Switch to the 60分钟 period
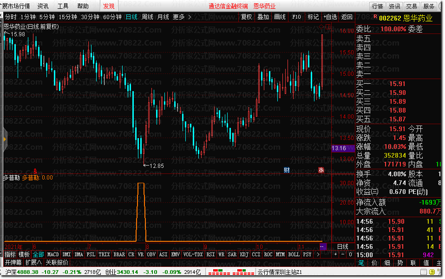Image resolution: width=445 pixels, height=279 pixels. (x=112, y=17)
